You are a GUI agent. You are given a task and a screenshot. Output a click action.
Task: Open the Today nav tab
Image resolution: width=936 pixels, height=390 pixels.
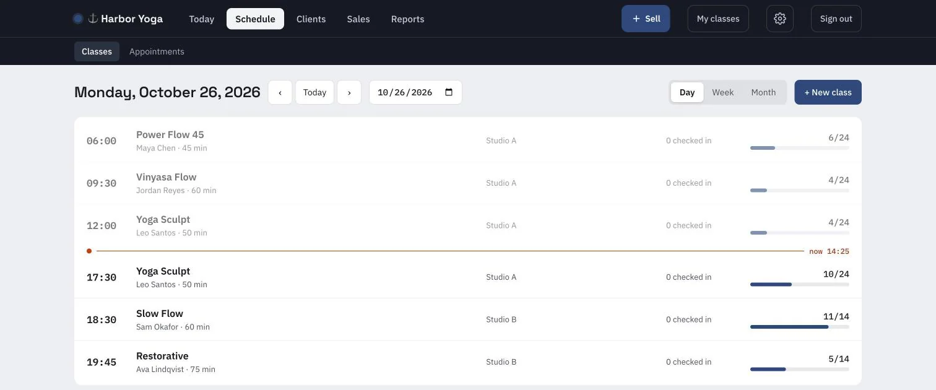202,19
